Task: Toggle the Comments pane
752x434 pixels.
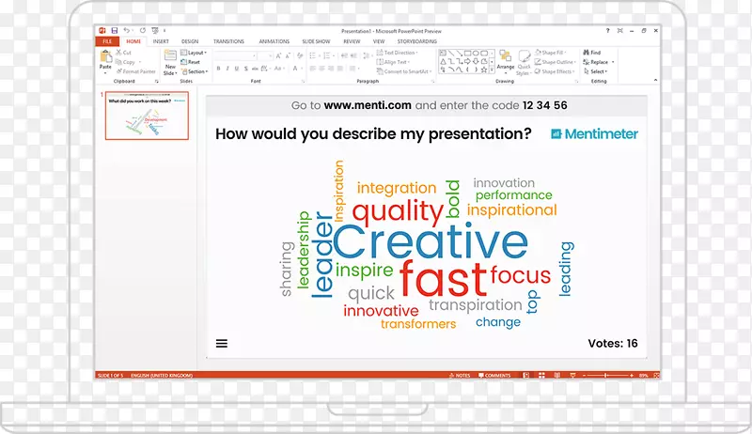Action: 494,375
